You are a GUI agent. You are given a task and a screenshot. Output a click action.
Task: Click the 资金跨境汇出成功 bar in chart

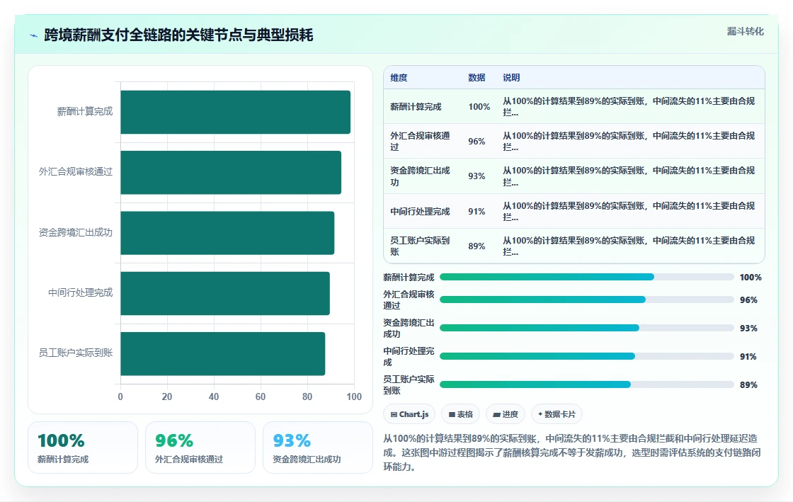227,233
